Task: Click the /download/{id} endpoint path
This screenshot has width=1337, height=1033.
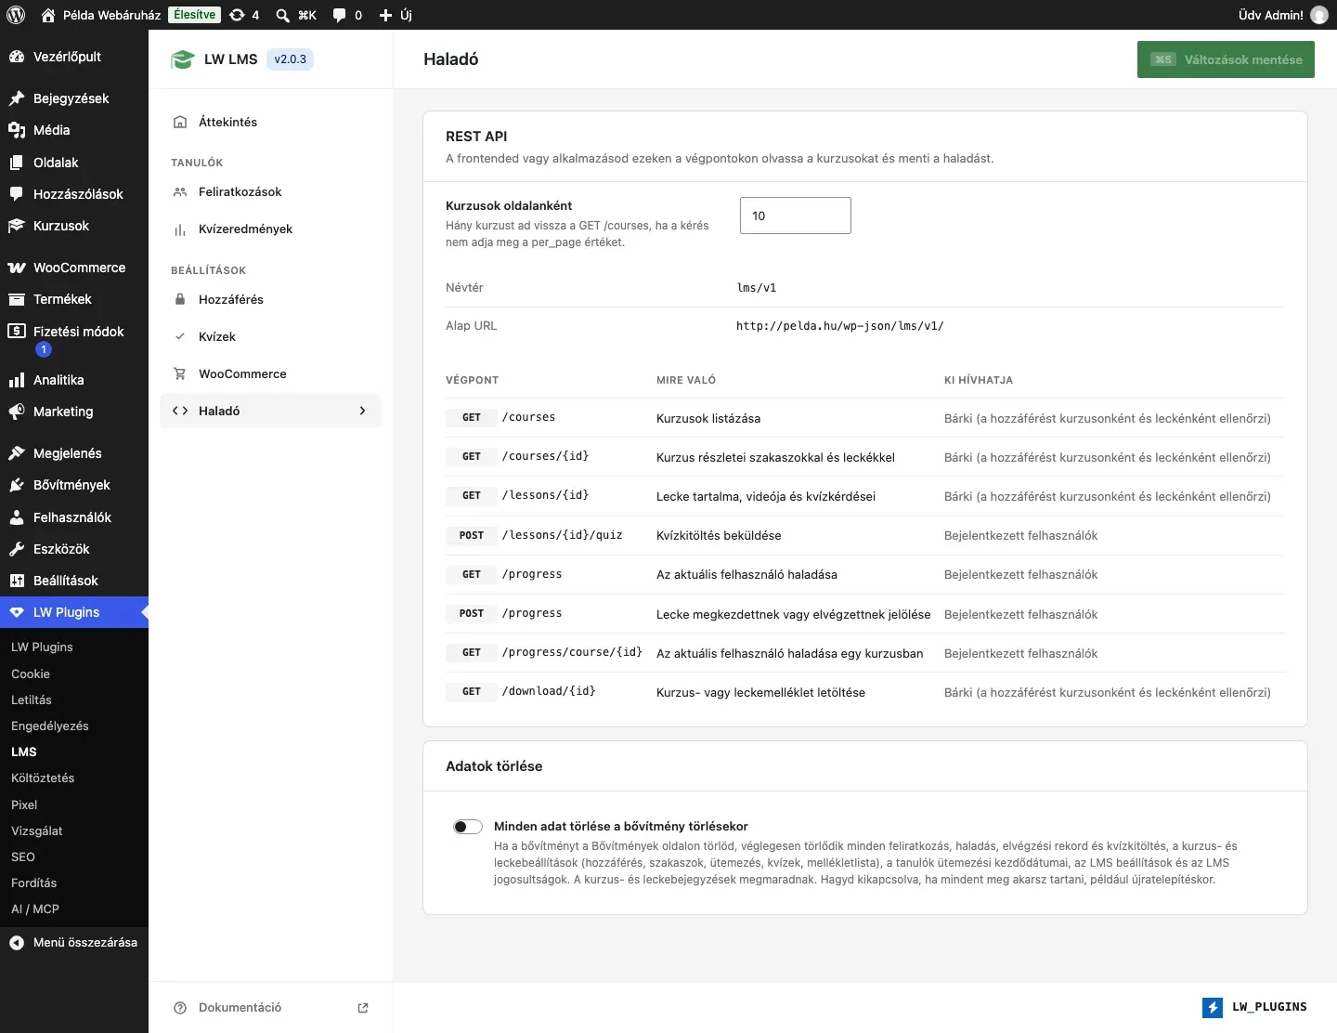Action: click(x=549, y=691)
